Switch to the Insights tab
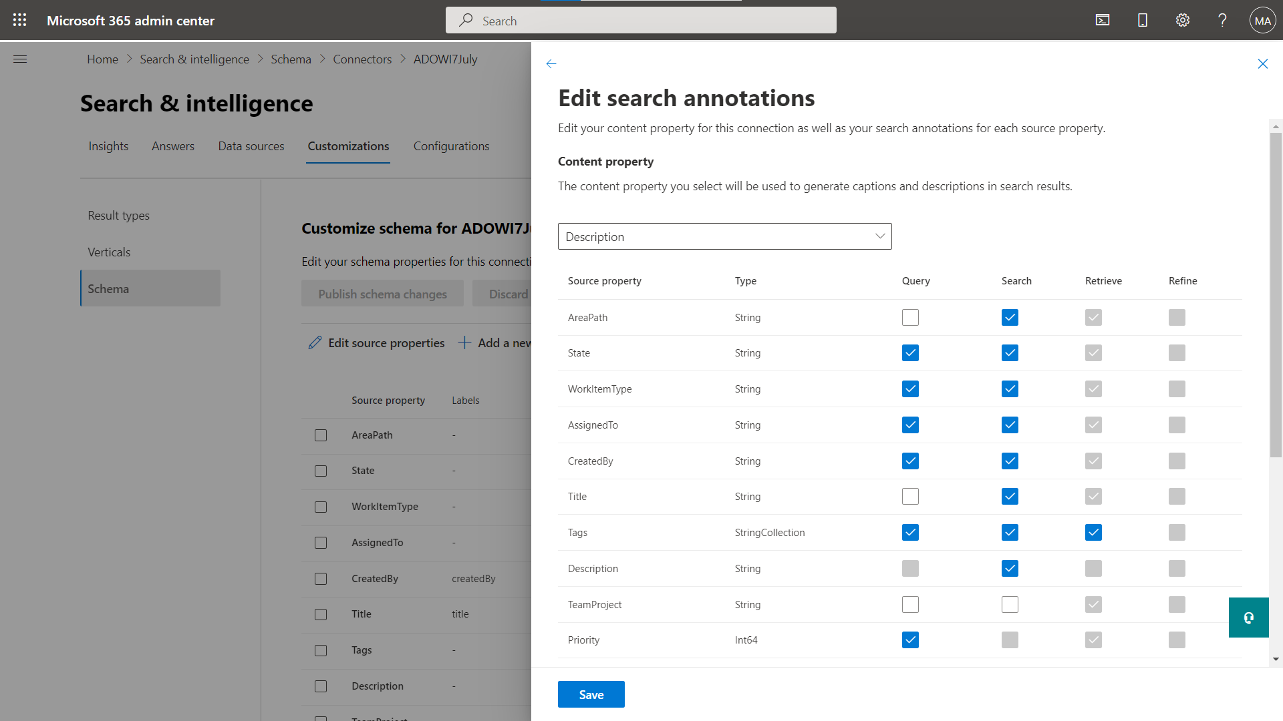 108,146
